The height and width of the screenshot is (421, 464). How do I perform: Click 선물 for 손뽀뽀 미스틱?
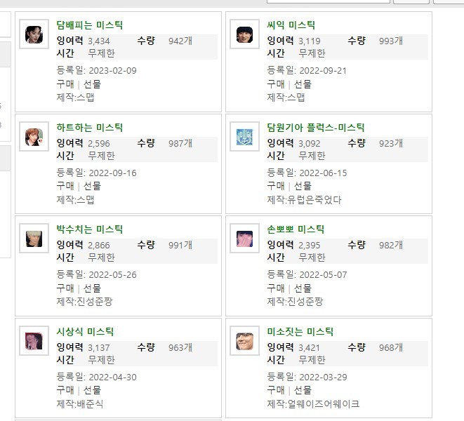point(303,288)
